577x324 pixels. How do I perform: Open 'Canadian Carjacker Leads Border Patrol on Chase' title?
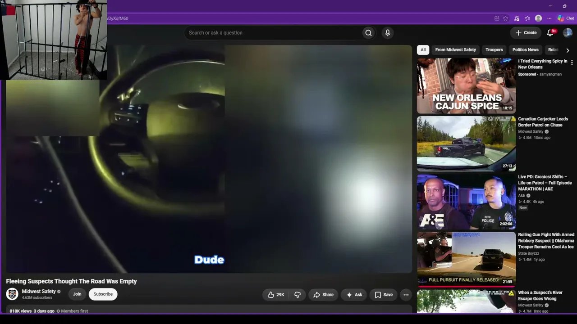(543, 122)
